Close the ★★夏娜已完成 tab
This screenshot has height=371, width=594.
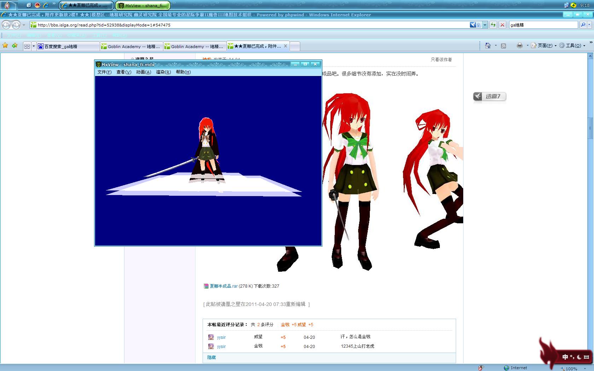coord(285,46)
